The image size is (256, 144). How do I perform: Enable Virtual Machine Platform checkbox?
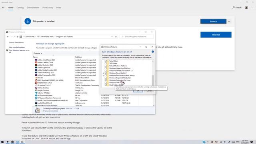point(106,66)
